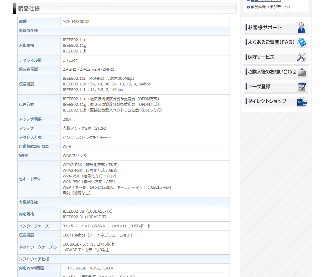
Task: Click the maintenance service tools icon
Action: [x=301, y=57]
